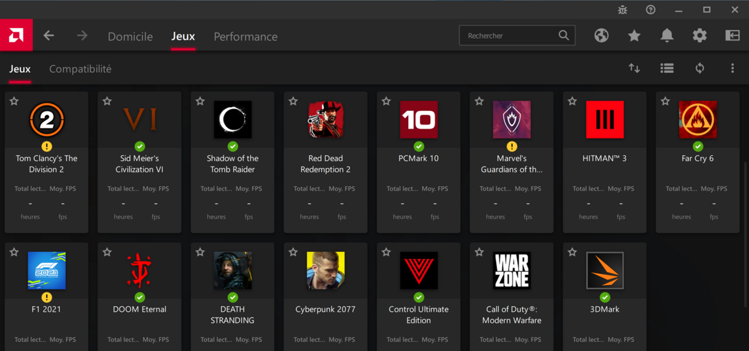
Task: Click the AMD logo home icon
Action: [16, 36]
